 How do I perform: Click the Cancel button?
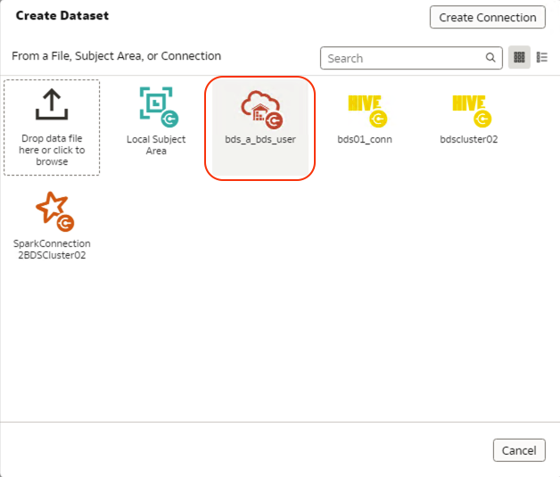click(x=519, y=450)
